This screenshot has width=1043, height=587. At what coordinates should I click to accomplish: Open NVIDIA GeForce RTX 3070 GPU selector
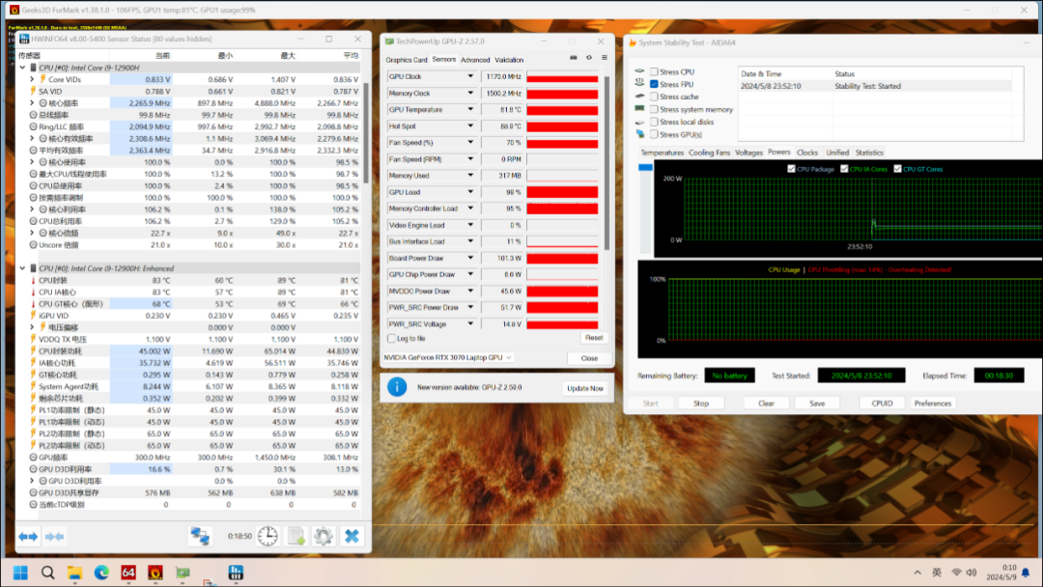click(448, 357)
